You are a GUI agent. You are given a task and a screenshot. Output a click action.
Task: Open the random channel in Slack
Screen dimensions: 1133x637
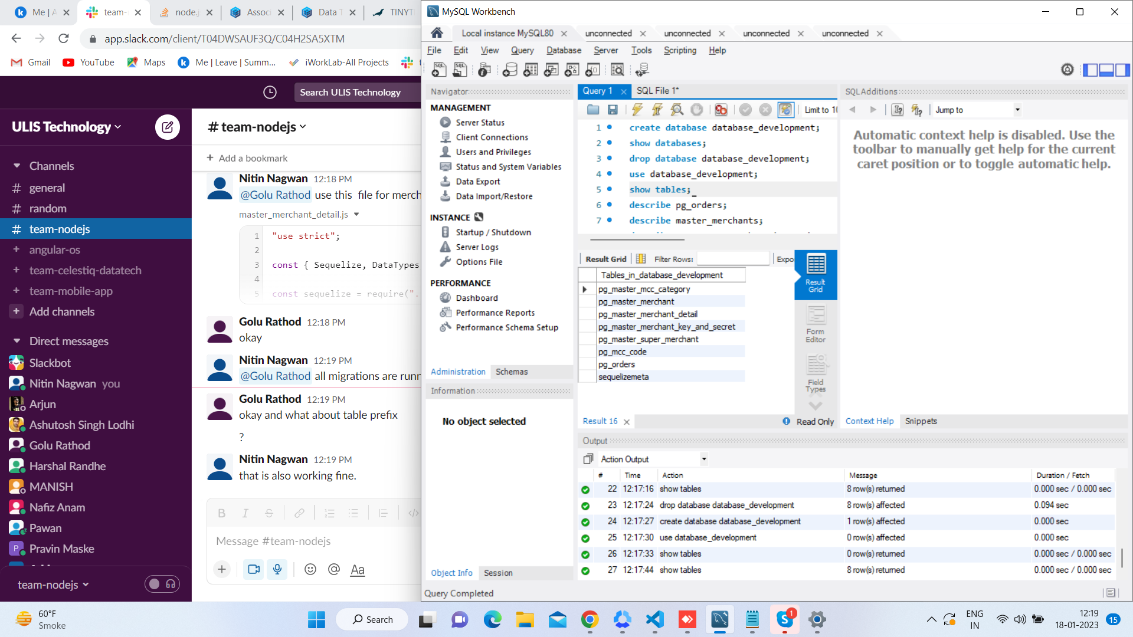click(48, 208)
